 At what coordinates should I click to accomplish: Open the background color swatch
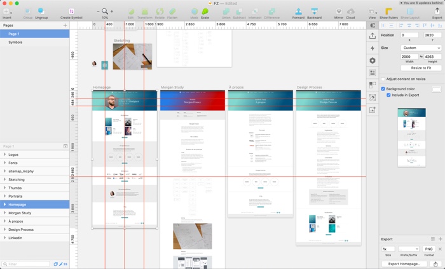click(436, 88)
